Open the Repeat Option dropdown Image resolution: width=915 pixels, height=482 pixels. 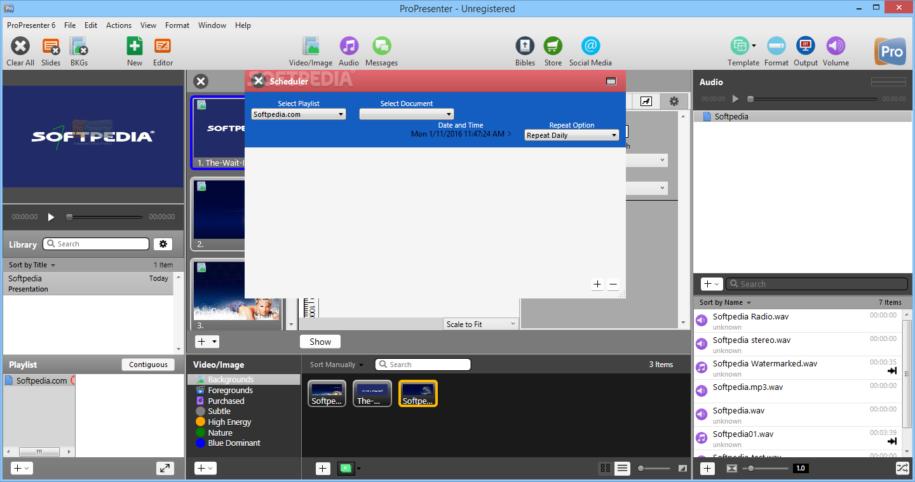coord(572,135)
